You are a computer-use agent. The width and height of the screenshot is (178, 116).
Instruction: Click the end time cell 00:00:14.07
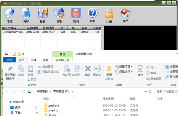pos(48,32)
